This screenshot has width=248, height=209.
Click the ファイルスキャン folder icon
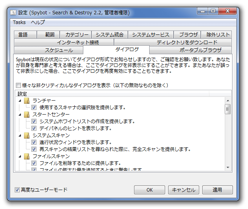click(27, 156)
